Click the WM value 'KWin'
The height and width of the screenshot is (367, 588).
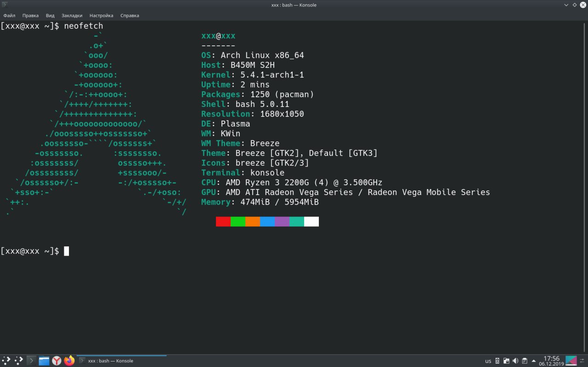[231, 133]
